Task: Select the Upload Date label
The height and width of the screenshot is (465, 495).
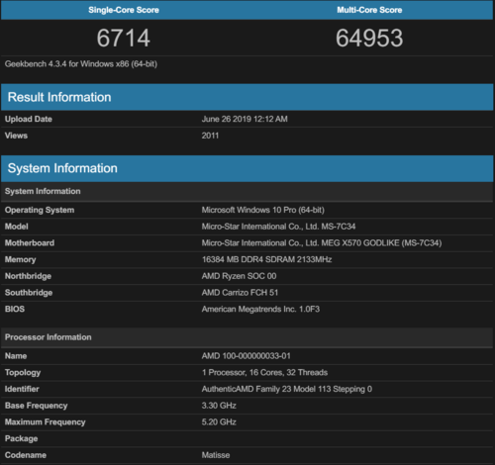Action: pyautogui.click(x=29, y=119)
